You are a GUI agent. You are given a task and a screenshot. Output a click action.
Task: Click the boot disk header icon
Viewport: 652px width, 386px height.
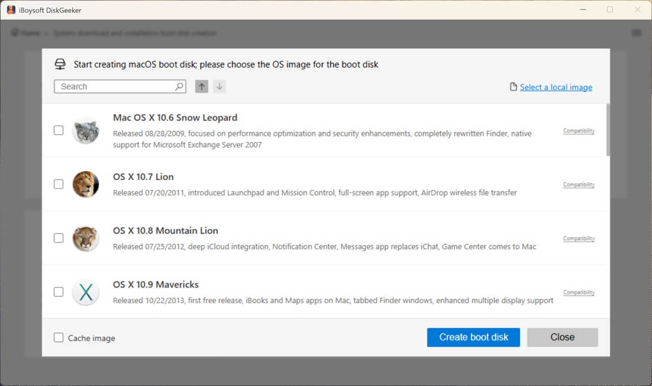[60, 64]
